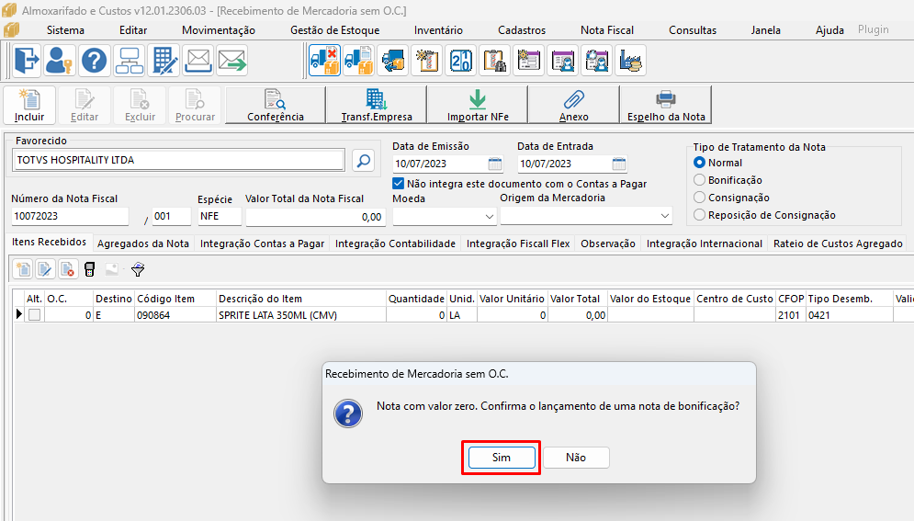
Task: Click the Anexo paperclip button
Action: pos(573,105)
